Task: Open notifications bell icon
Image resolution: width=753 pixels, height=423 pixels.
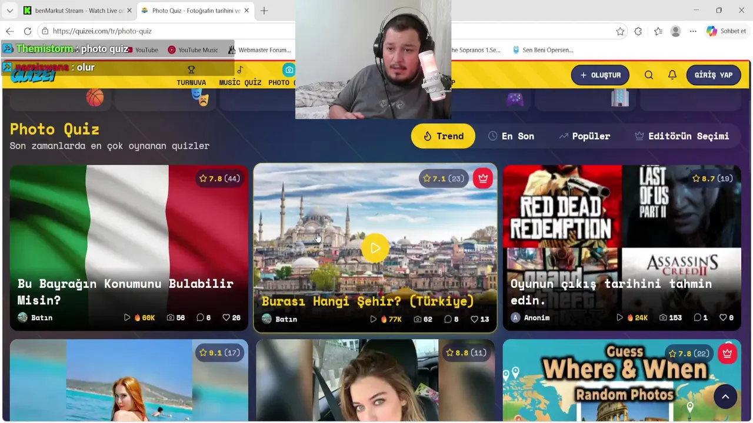Action: click(x=672, y=75)
